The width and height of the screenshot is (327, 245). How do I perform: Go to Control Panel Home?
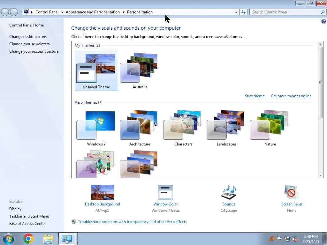coord(27,25)
